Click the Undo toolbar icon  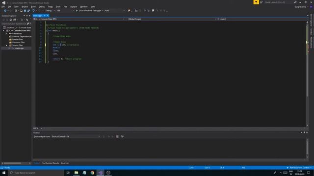click(x=33, y=11)
